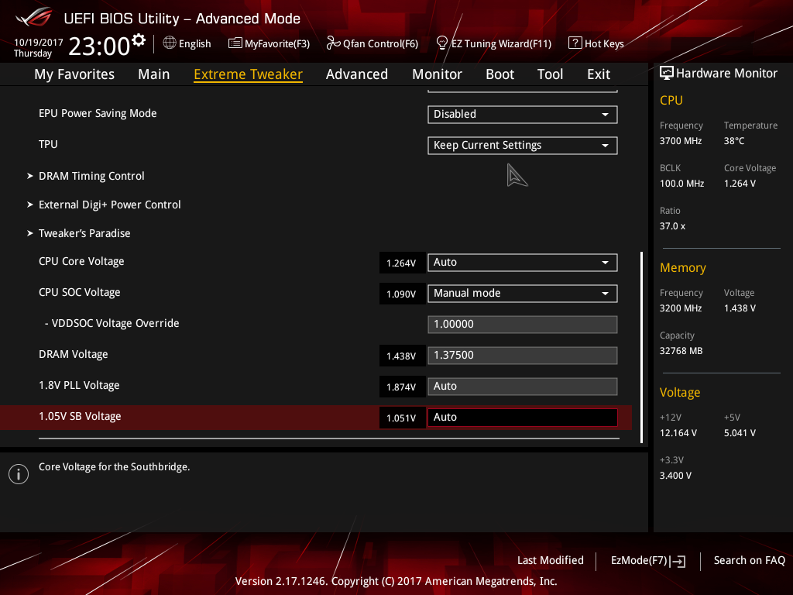Click the CPU SOC Voltage 1.090V reading
Image resolution: width=793 pixels, height=595 pixels.
(x=402, y=294)
